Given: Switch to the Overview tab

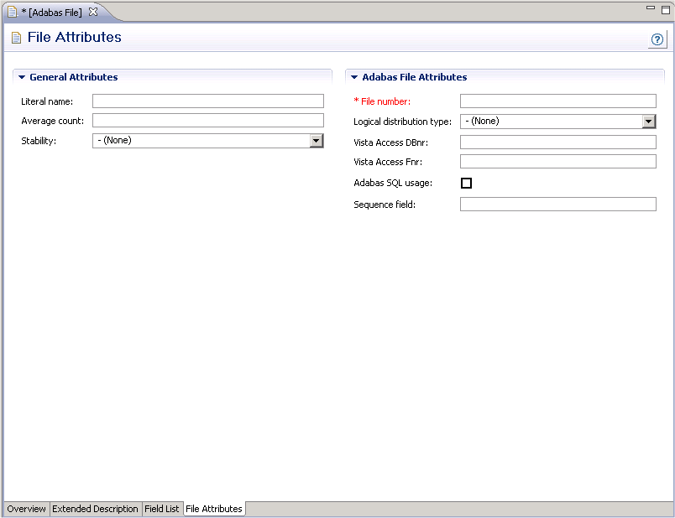Looking at the screenshot, I should [27, 509].
